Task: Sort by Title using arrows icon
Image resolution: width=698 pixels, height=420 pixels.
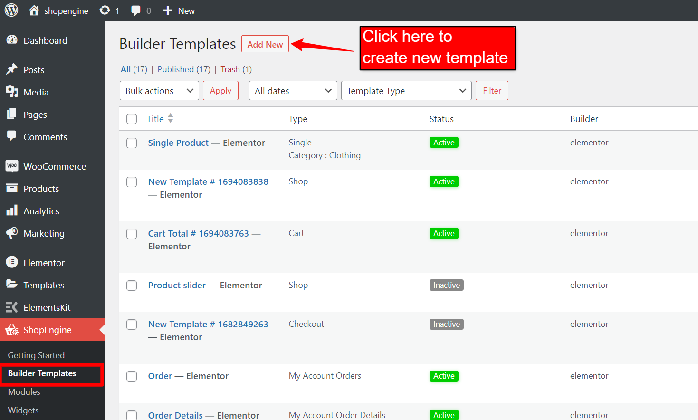Action: (x=171, y=118)
